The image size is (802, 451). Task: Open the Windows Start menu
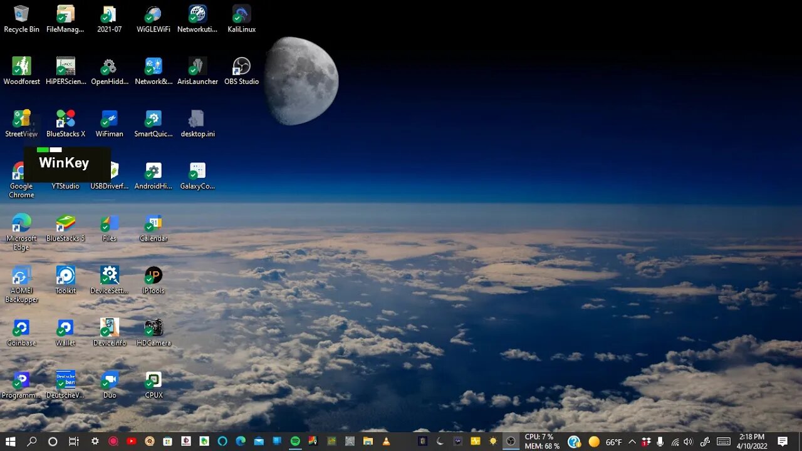11,442
